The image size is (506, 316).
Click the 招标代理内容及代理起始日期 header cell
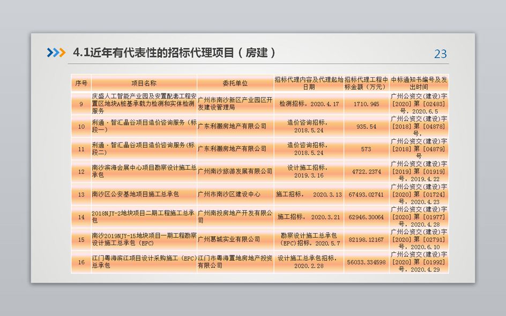coord(309,83)
